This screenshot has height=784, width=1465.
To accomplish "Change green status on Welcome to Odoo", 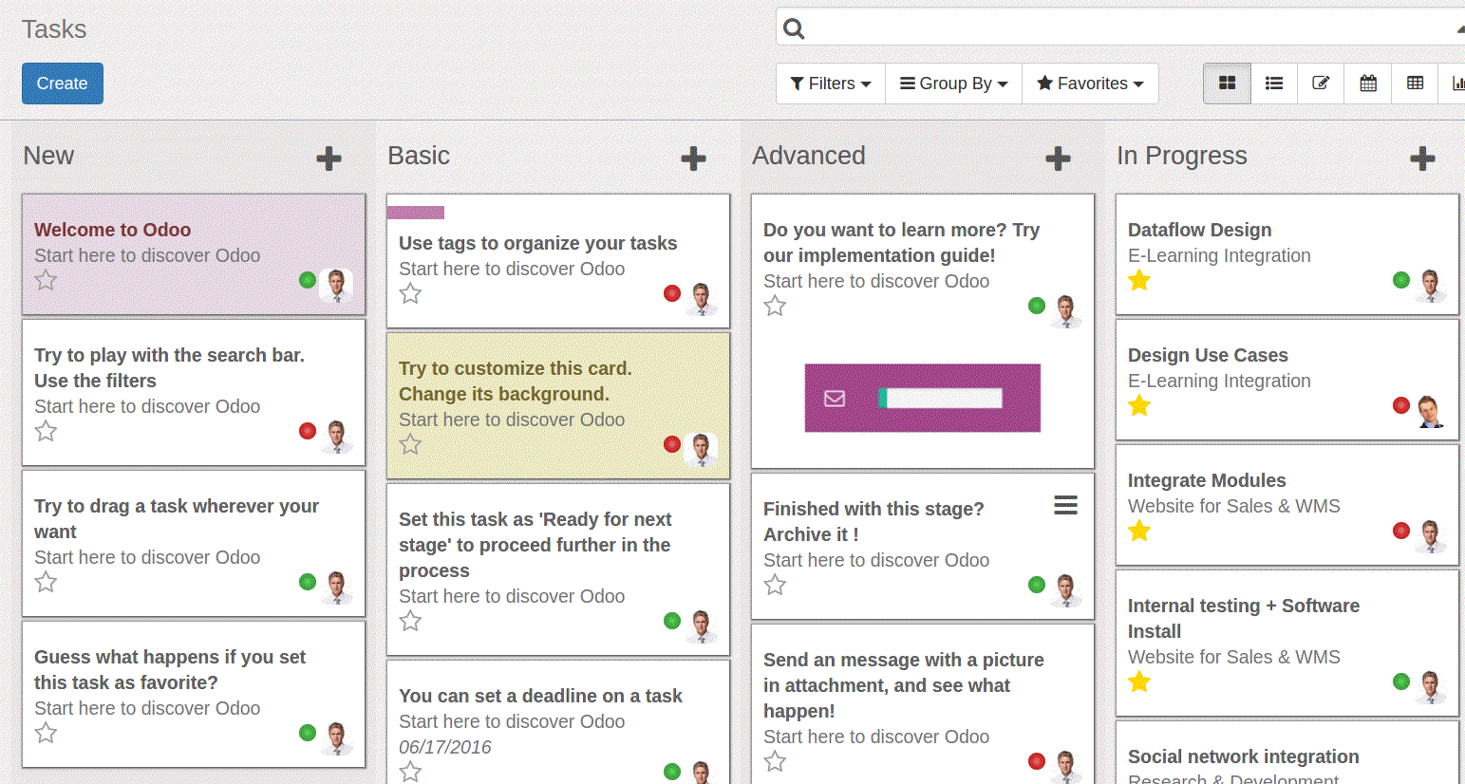I will (308, 280).
